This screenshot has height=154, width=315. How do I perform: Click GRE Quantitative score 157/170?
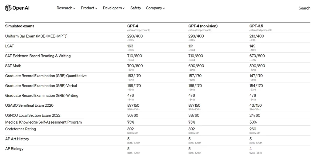[195, 76]
